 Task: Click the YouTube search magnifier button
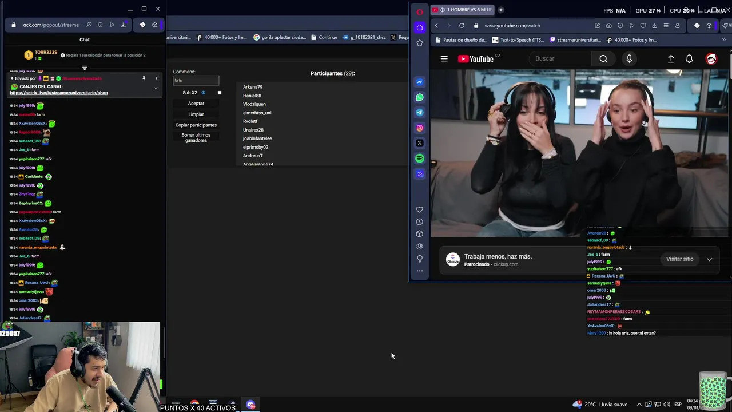click(603, 58)
